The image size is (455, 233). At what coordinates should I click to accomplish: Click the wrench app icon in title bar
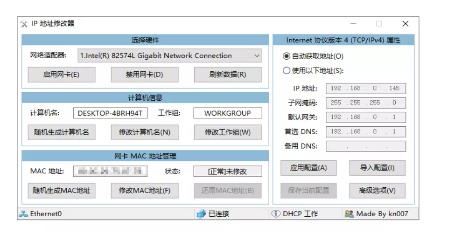24,24
